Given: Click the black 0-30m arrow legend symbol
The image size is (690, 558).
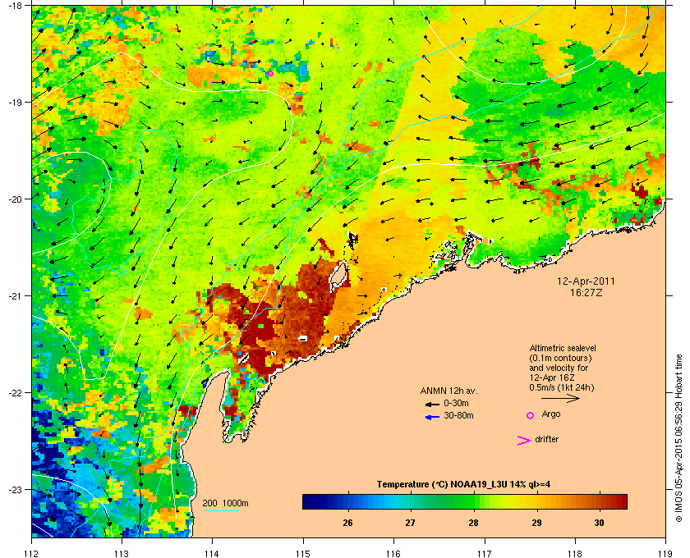Looking at the screenshot, I should tap(432, 404).
